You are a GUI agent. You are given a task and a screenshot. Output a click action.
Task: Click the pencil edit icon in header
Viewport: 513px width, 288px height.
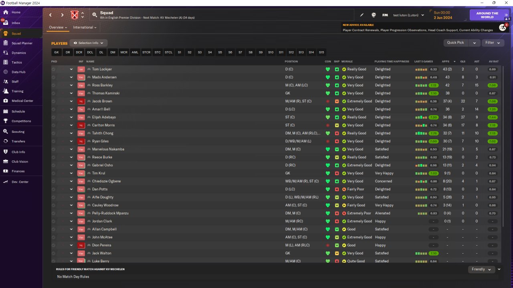click(362, 15)
